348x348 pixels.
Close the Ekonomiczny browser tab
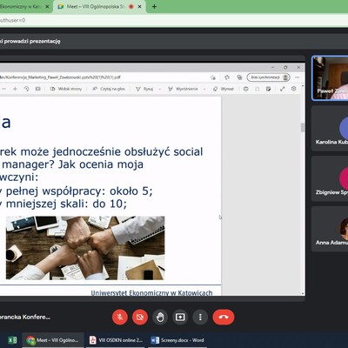(47, 6)
